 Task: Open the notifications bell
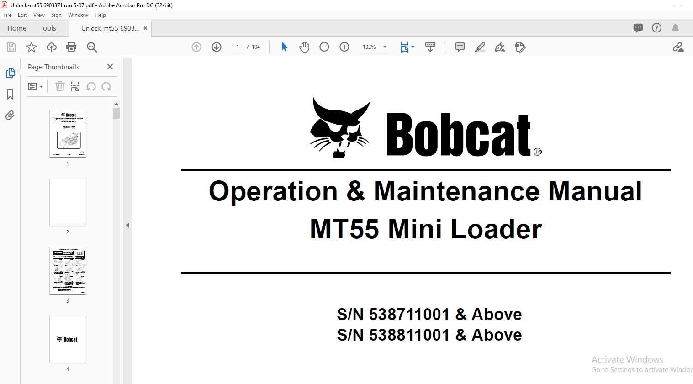675,28
